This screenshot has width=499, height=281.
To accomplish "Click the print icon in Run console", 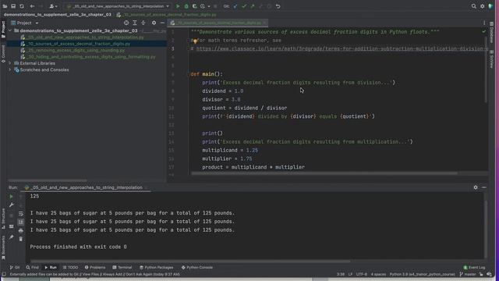I will coord(21,230).
